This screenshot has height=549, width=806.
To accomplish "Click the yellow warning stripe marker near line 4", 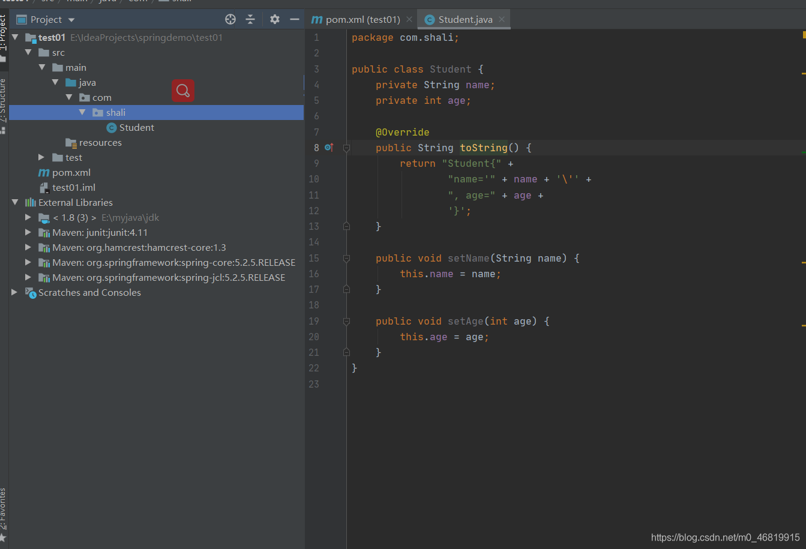I will 803,73.
